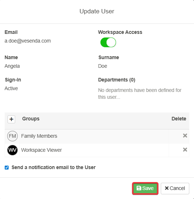
Task: Click the Groups column header
Action: (x=31, y=119)
